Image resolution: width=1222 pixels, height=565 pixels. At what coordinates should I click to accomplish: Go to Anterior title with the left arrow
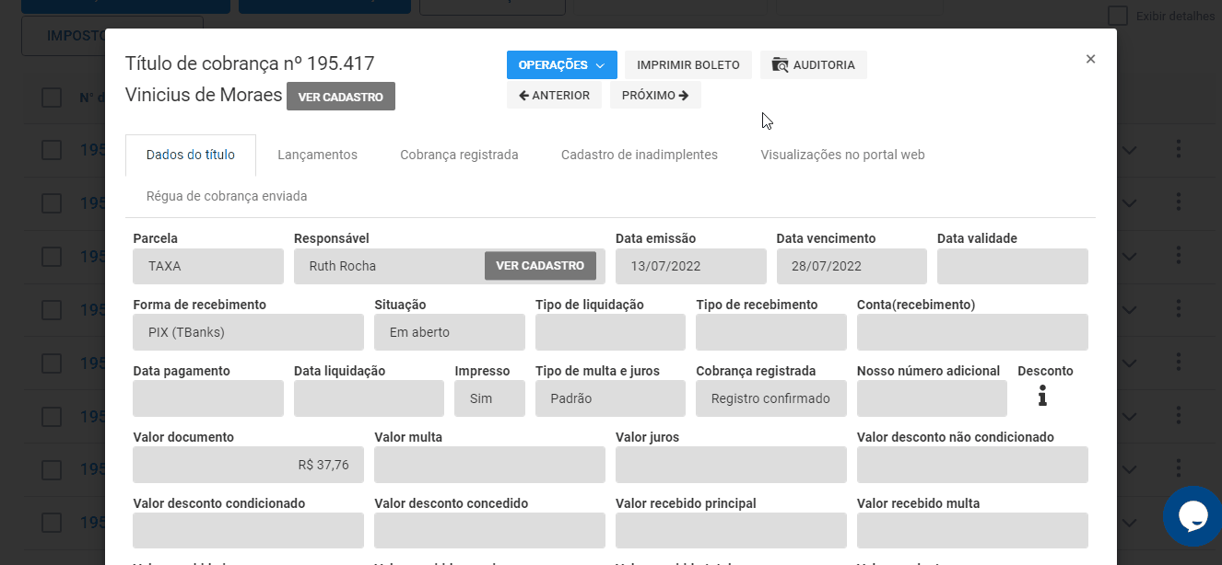point(554,96)
